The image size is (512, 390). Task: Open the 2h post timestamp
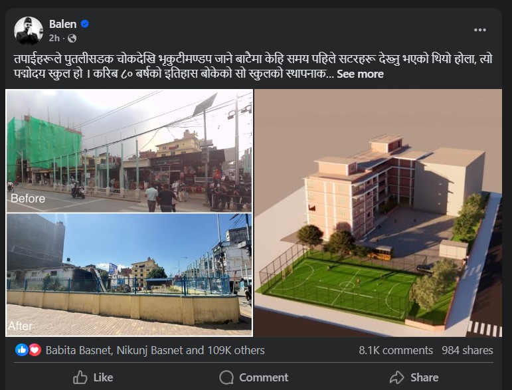pos(54,39)
